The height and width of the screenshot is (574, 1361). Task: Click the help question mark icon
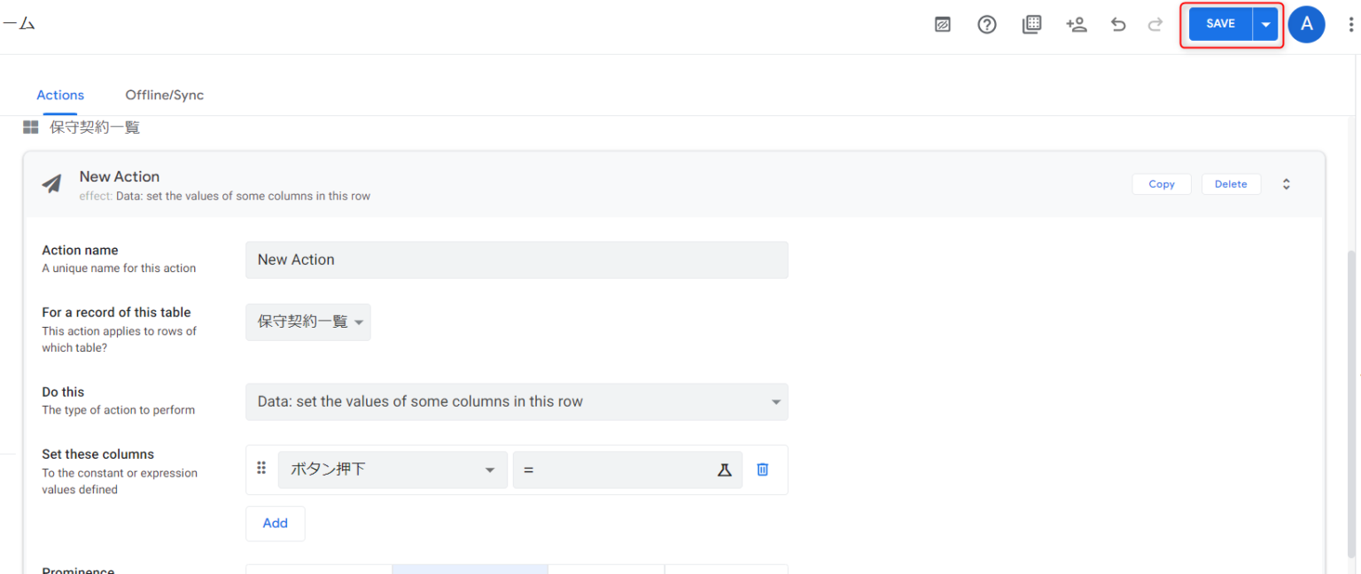[x=987, y=25]
